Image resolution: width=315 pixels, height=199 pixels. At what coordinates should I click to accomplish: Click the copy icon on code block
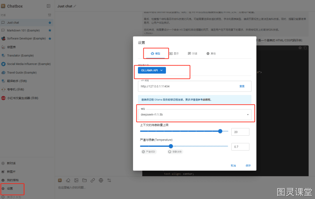(x=305, y=48)
